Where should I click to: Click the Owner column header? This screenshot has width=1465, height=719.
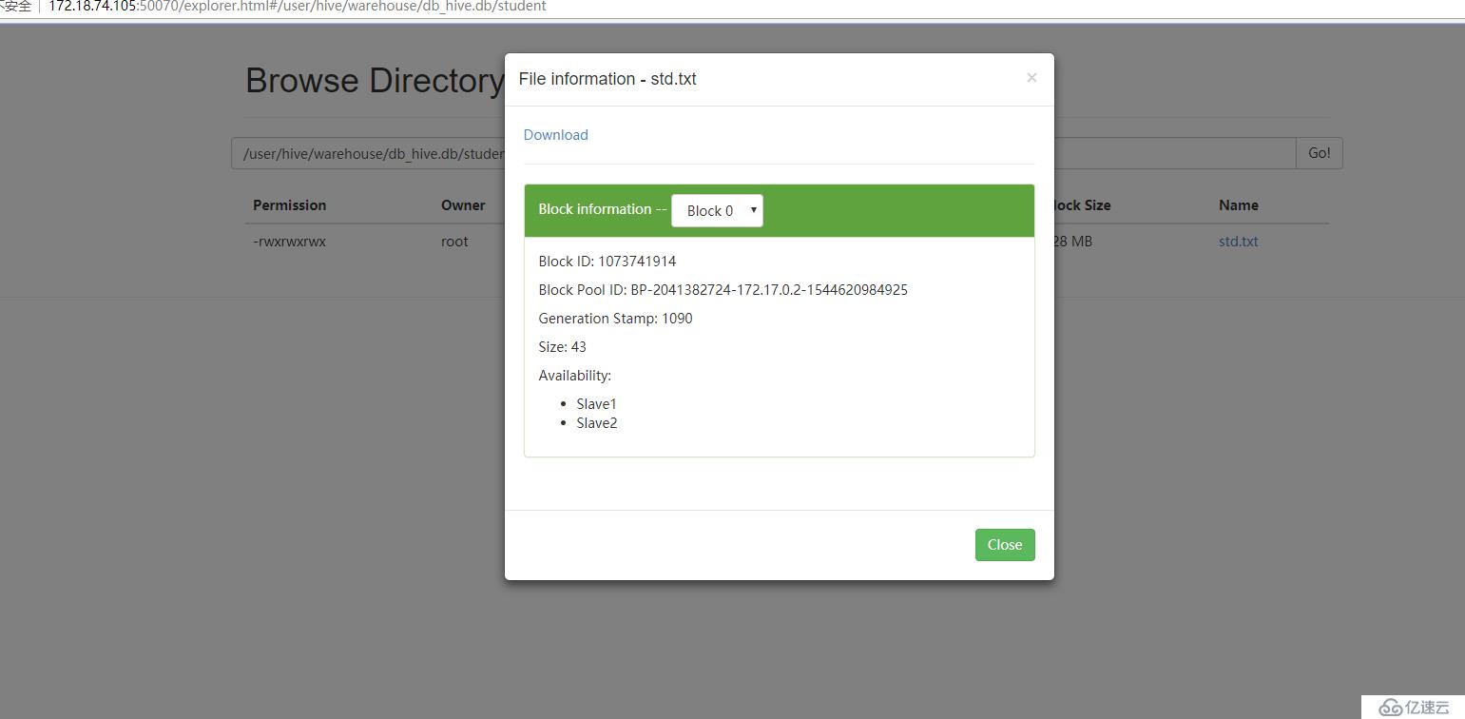(x=463, y=205)
